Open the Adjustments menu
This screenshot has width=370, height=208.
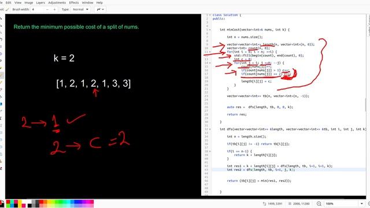(x=57, y=2)
